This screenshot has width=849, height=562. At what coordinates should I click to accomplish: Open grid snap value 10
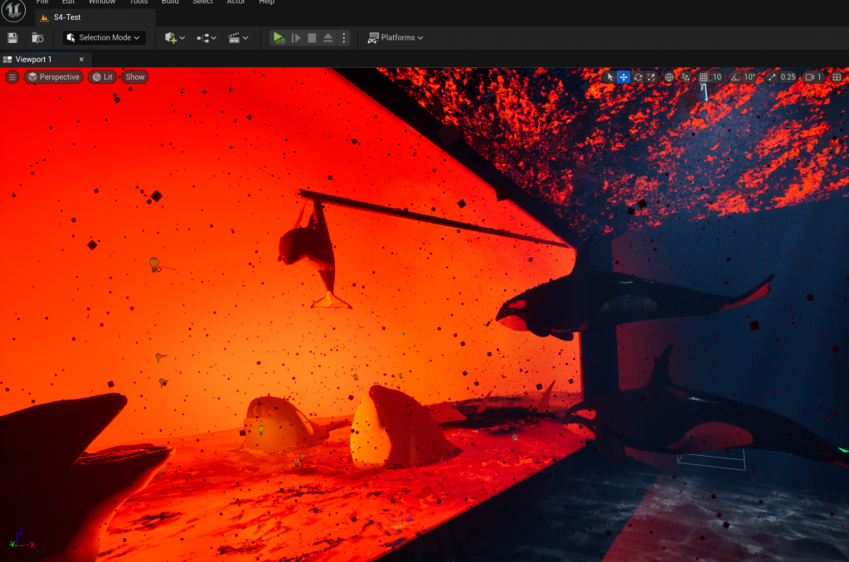pos(717,77)
